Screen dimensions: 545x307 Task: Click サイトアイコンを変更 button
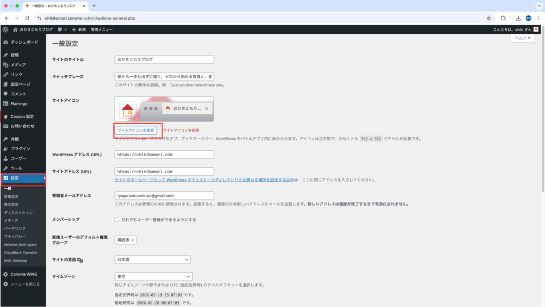136,130
